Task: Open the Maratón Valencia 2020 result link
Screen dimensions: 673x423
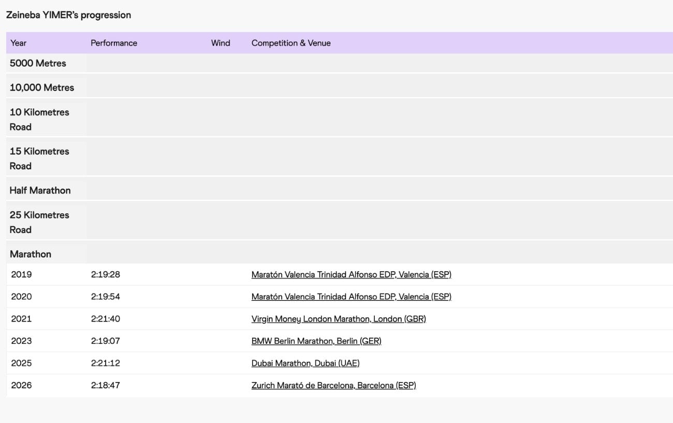Action: [x=351, y=296]
